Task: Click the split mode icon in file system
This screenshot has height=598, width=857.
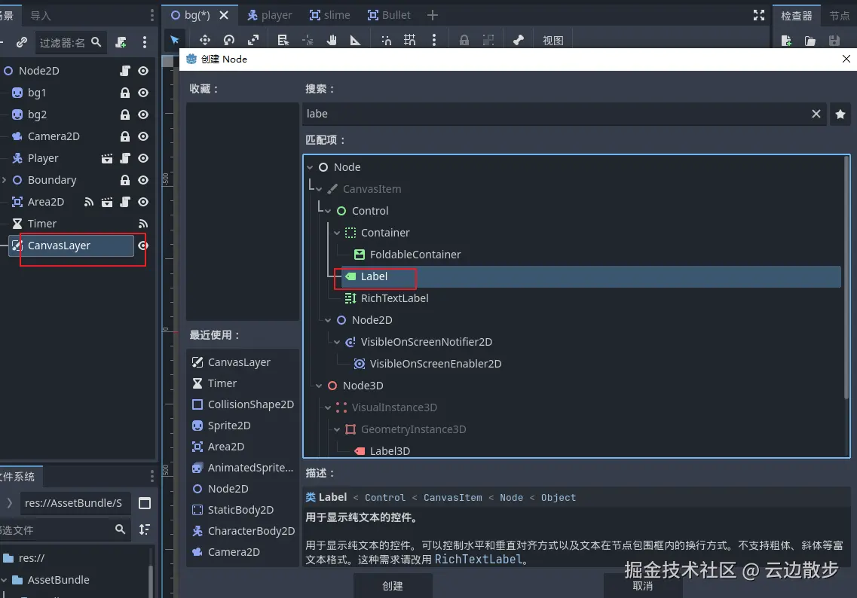Action: [145, 503]
